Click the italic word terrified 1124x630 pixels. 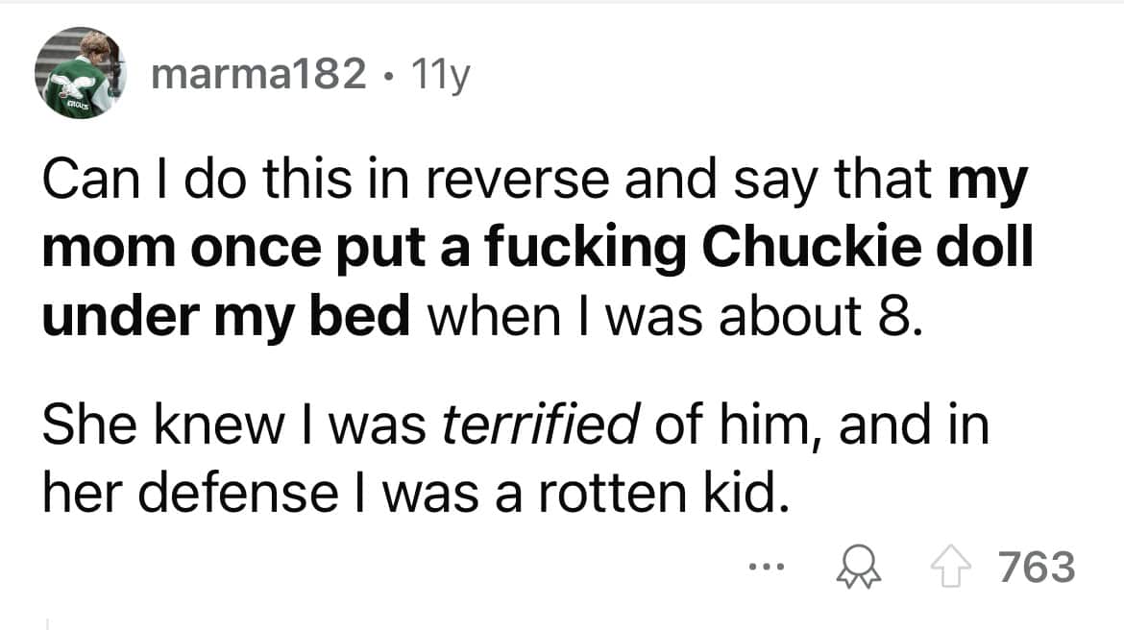(x=540, y=425)
